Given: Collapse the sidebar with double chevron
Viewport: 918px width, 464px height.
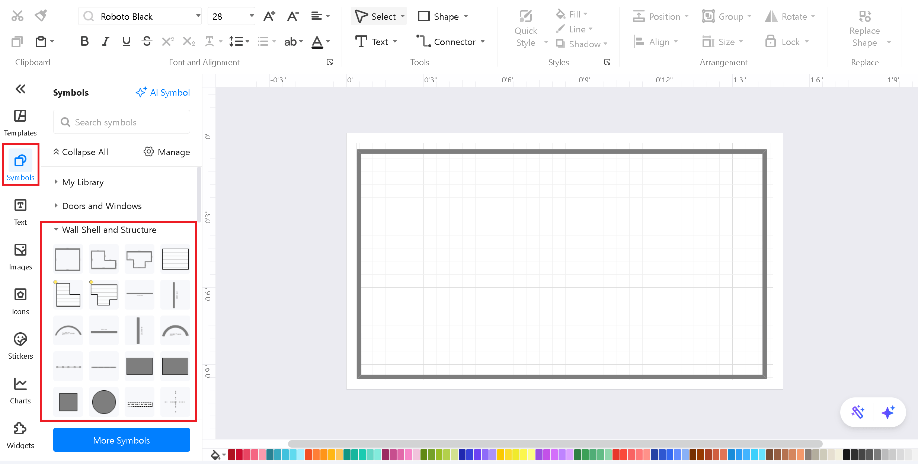Looking at the screenshot, I should coord(20,89).
